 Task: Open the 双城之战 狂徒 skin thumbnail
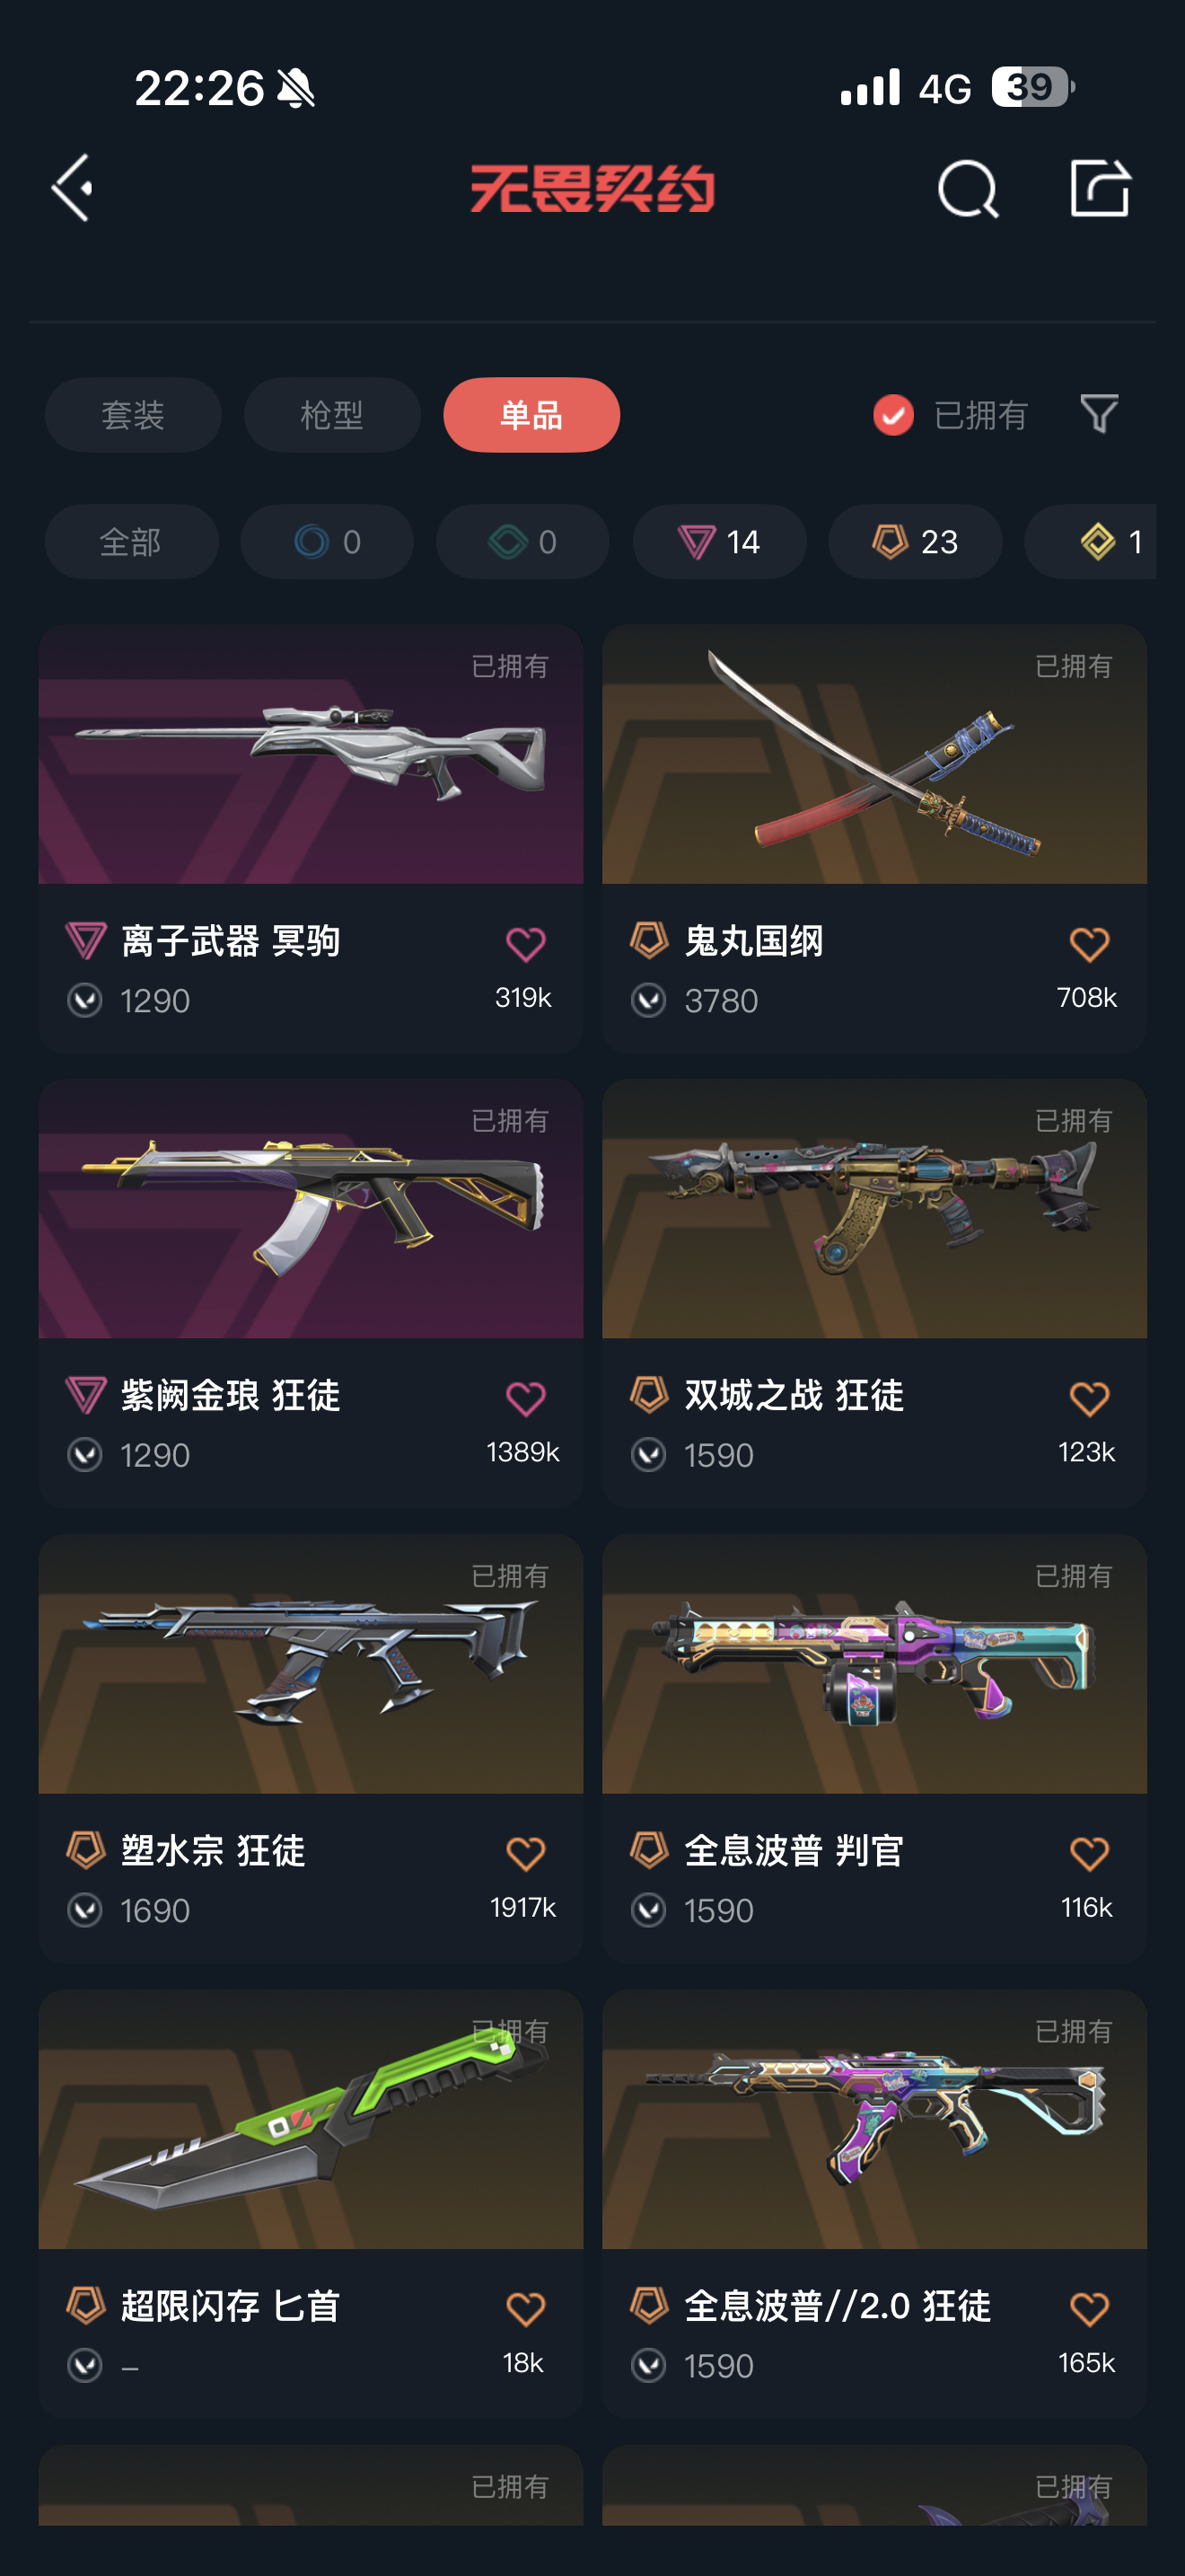(x=874, y=1208)
